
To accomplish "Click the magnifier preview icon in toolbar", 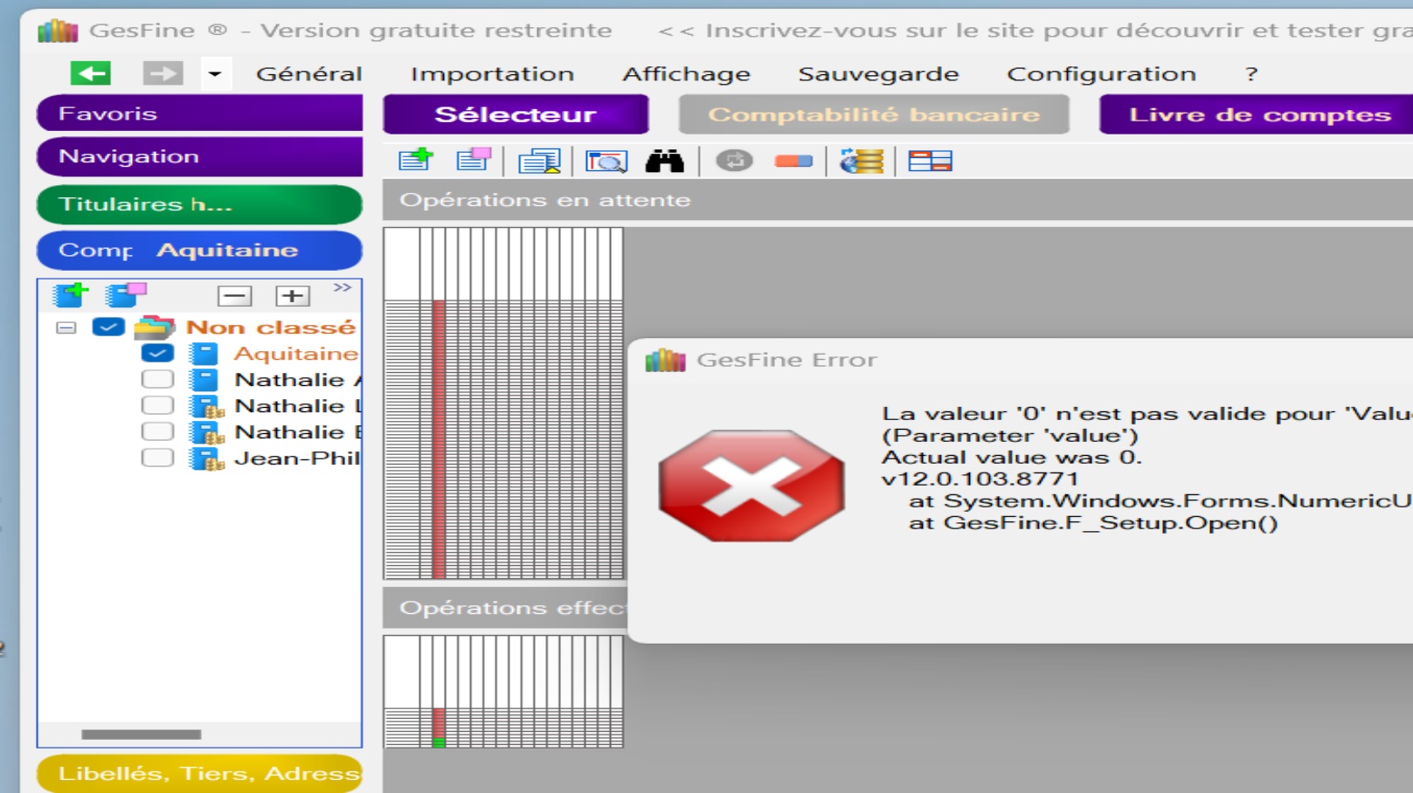I will click(x=606, y=162).
